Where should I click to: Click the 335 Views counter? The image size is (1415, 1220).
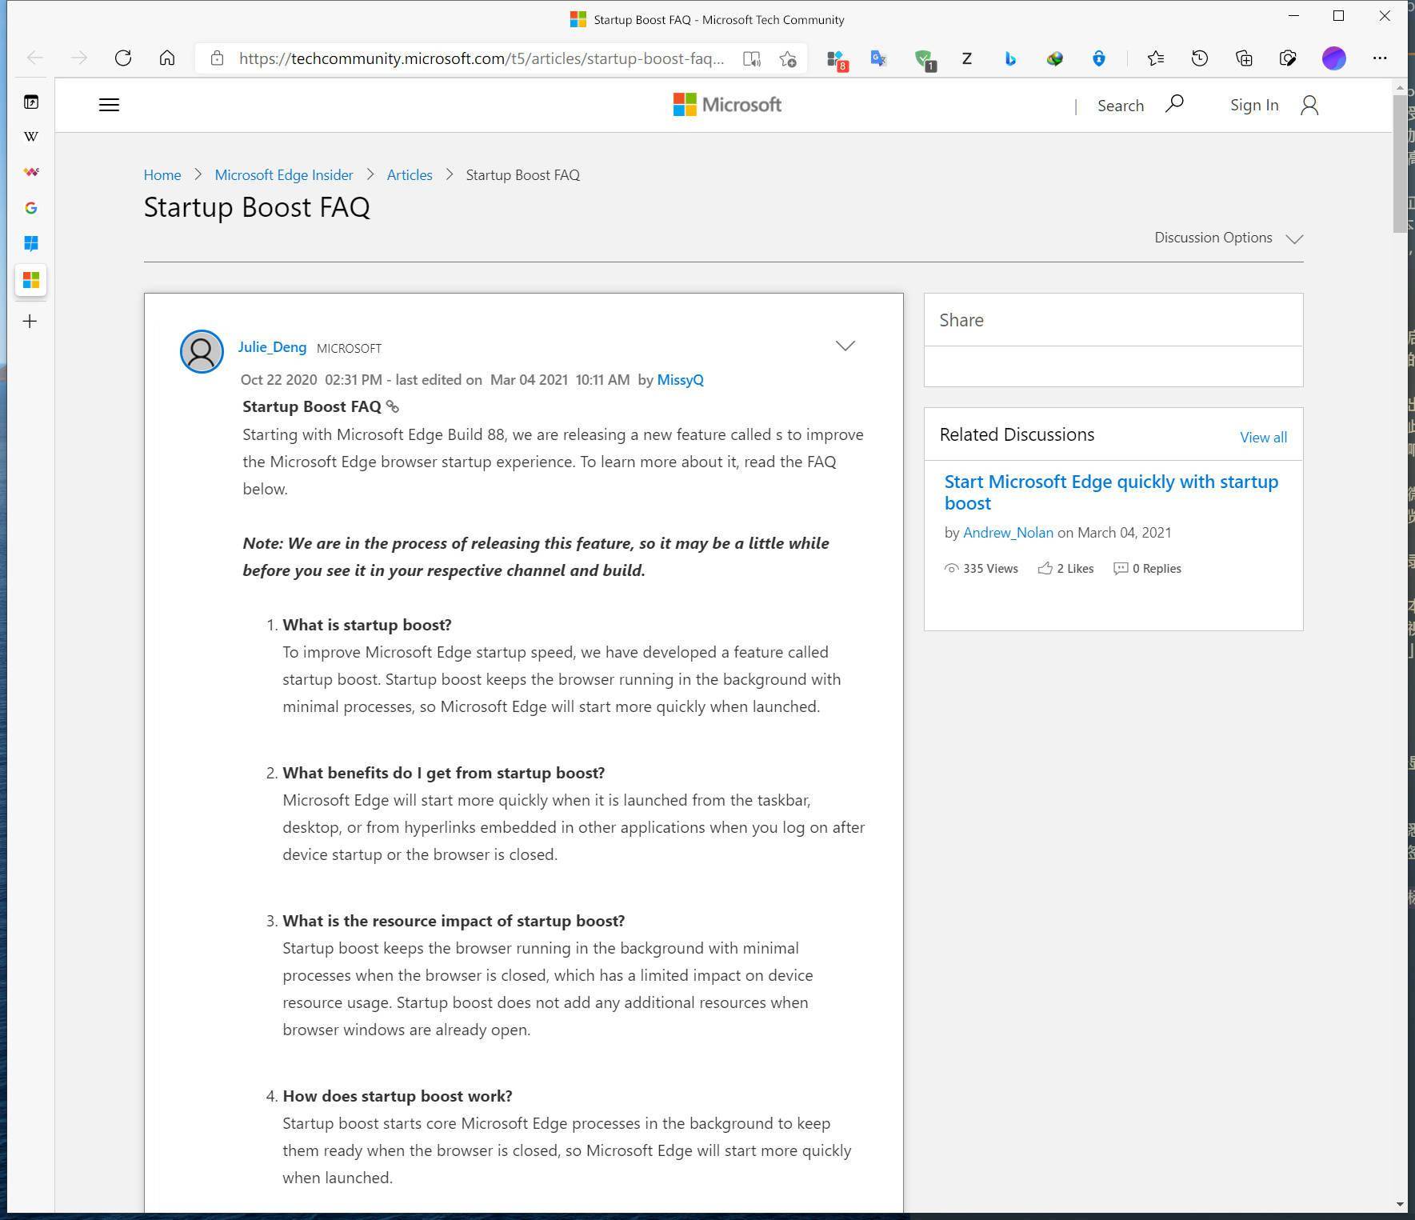coord(981,569)
